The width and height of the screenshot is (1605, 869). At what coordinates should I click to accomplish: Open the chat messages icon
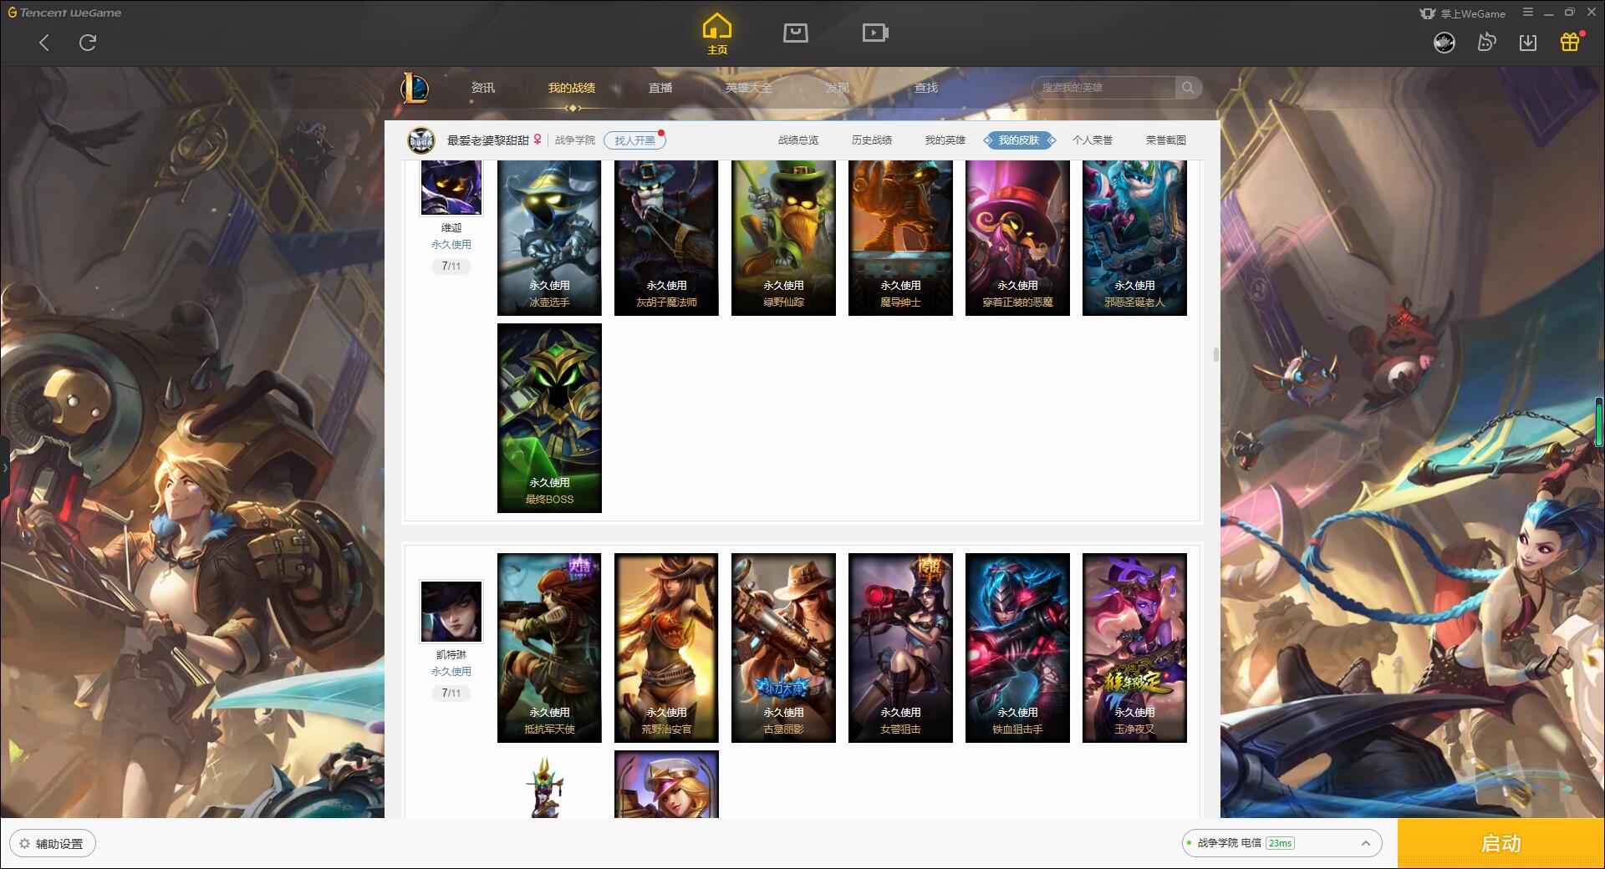[x=1486, y=42]
